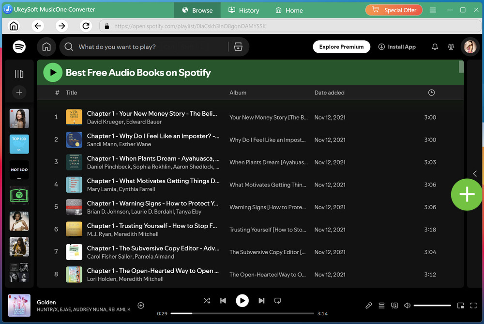Expand Your Library sidebar icon
This screenshot has height=324, width=484.
pos(19,74)
